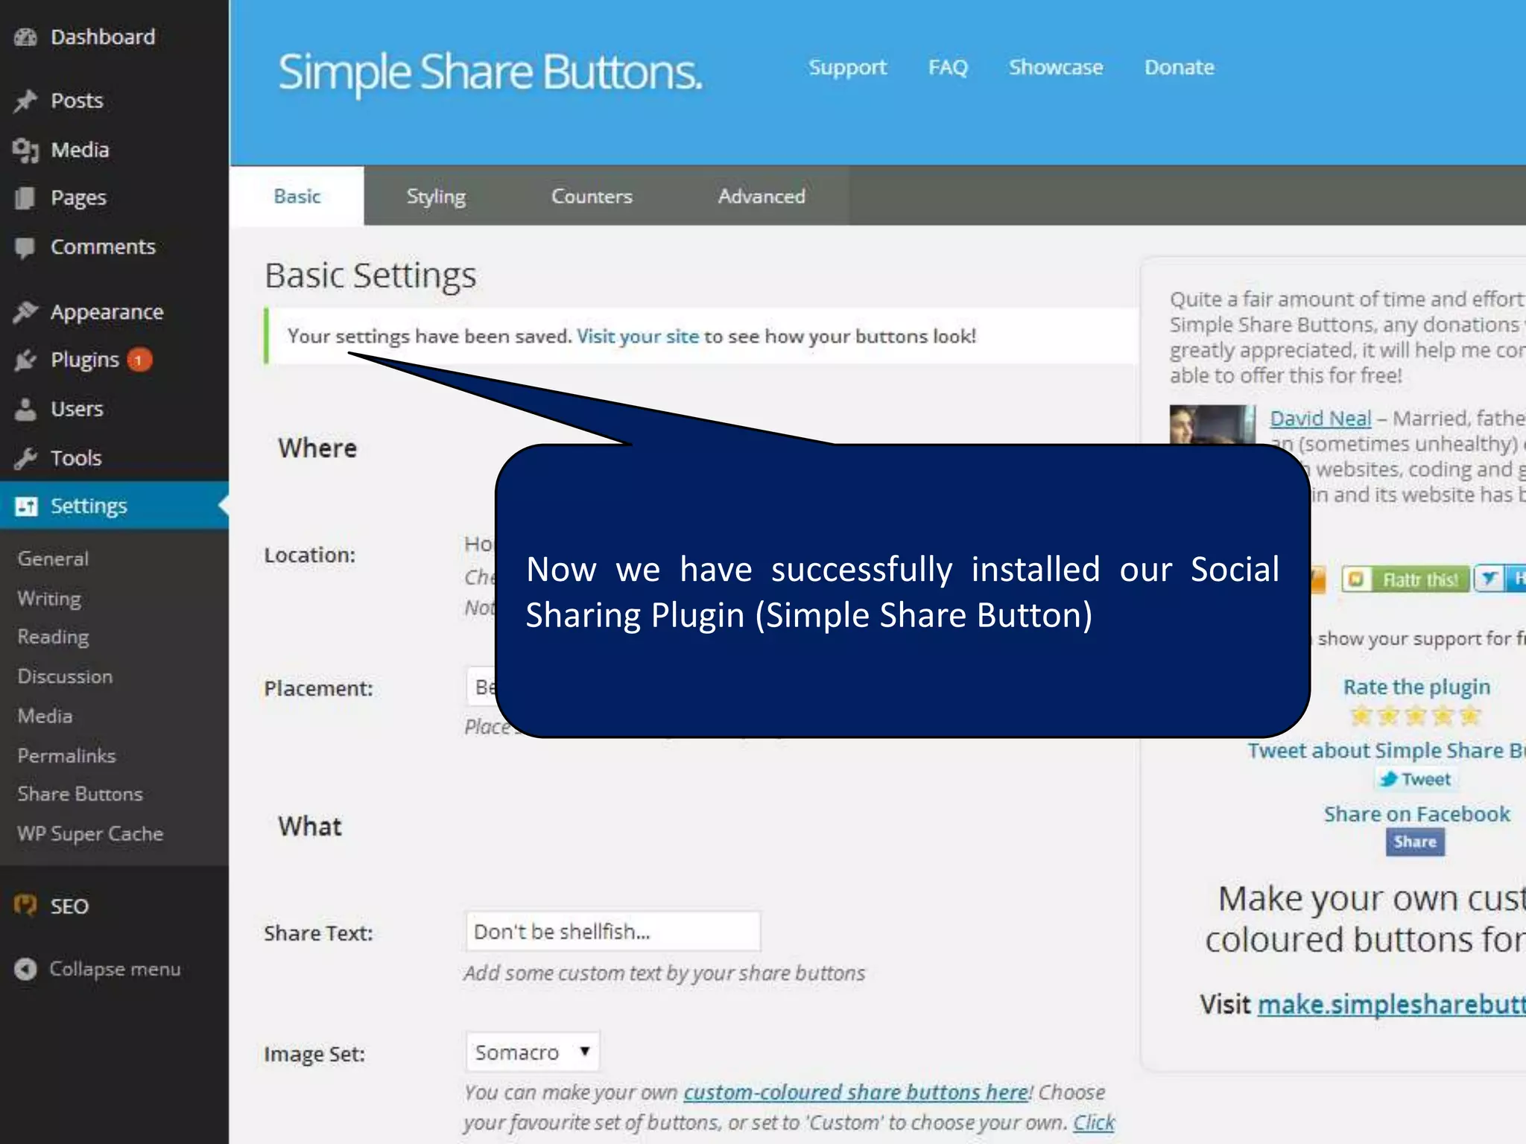Click the Media library icon

pos(25,150)
